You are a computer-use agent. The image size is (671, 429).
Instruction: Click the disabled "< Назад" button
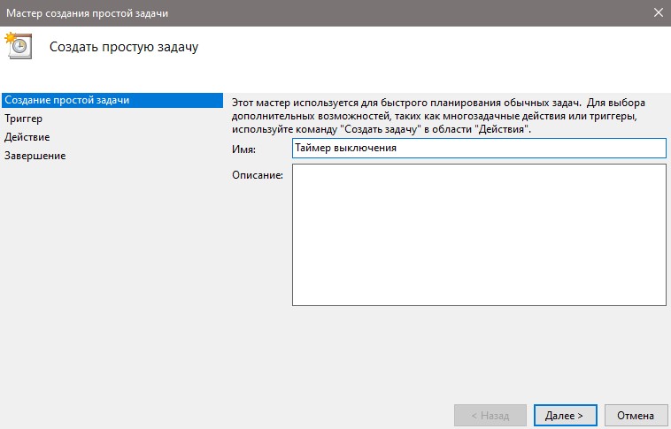tap(490, 416)
